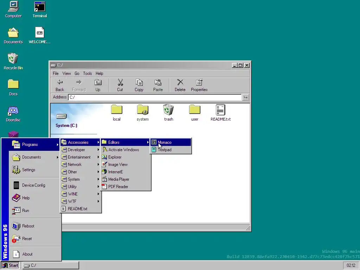Image resolution: width=360 pixels, height=270 pixels.
Task: Expand the Accessories program group
Action: 81,142
